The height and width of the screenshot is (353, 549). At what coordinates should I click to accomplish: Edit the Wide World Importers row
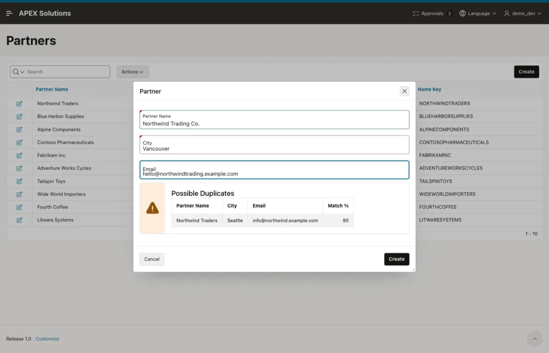click(x=19, y=194)
